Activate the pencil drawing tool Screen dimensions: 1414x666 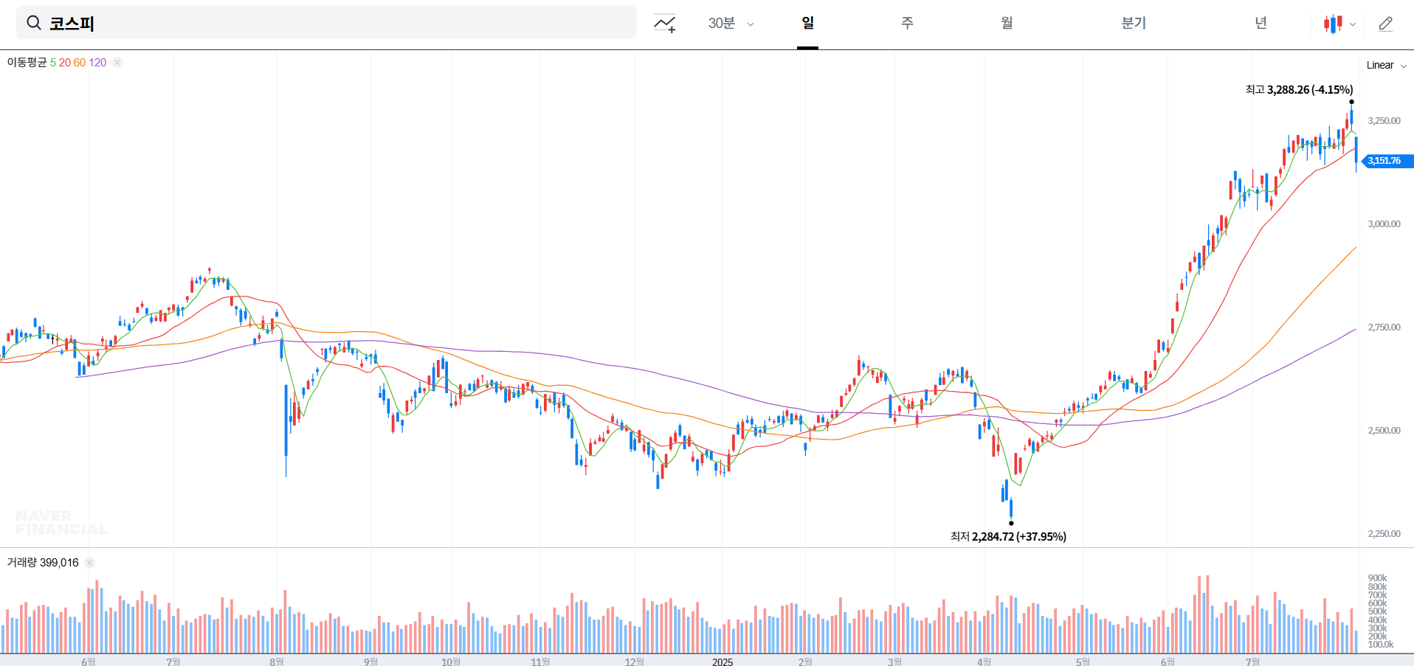[x=1386, y=24]
